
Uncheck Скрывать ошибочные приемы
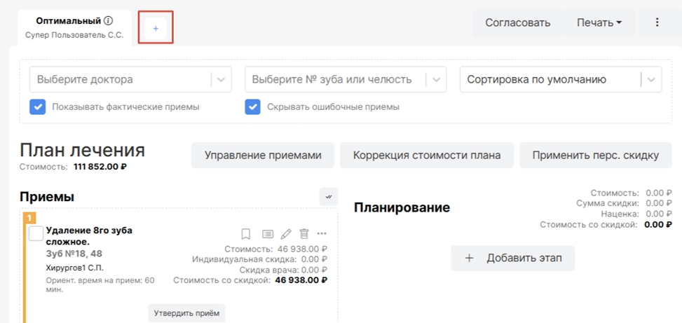253,107
